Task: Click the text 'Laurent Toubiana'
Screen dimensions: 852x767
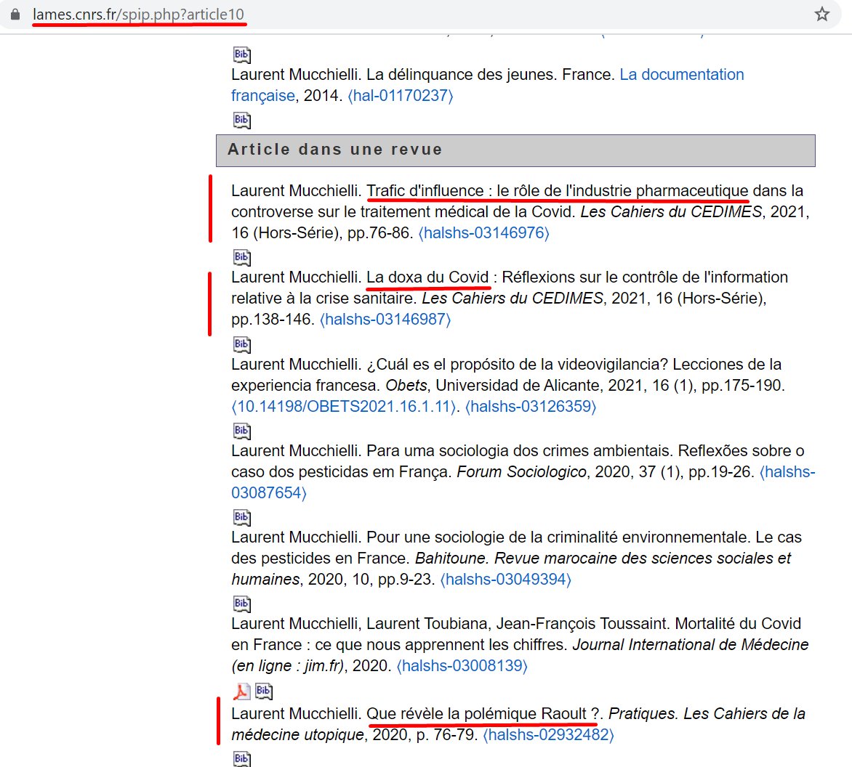Action: [x=427, y=624]
